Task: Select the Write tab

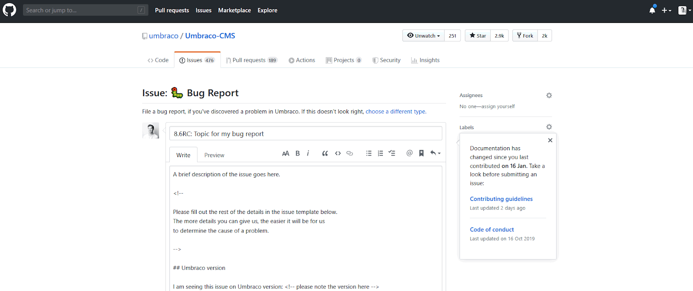Action: [183, 155]
